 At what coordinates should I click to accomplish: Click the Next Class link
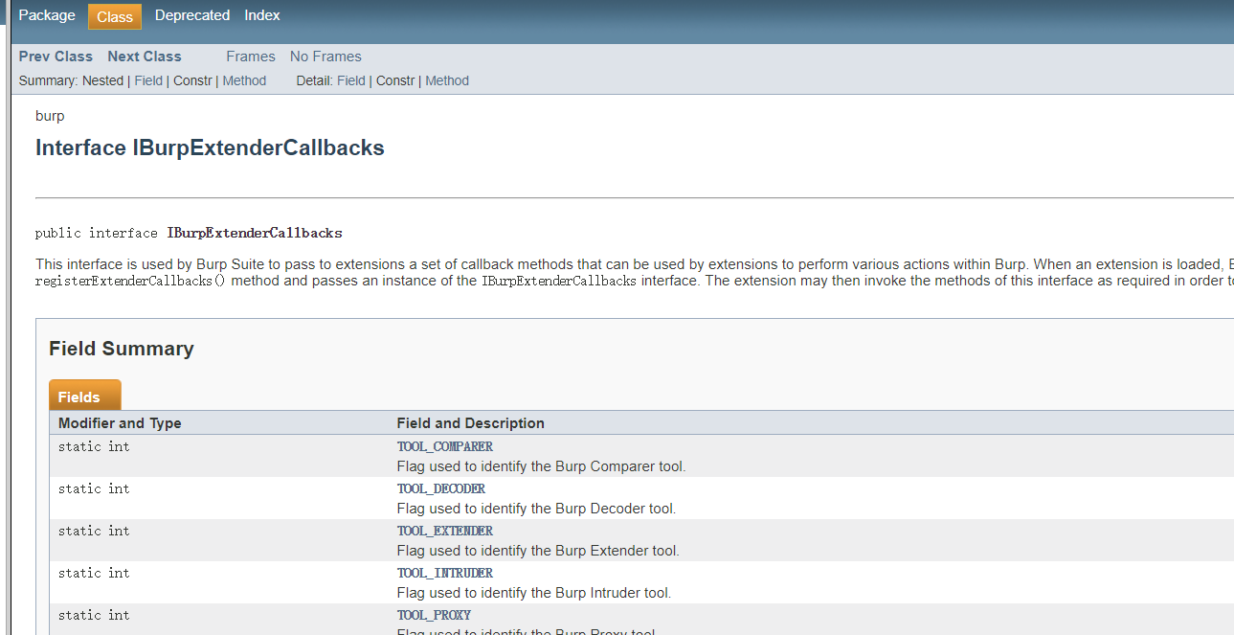pos(145,57)
